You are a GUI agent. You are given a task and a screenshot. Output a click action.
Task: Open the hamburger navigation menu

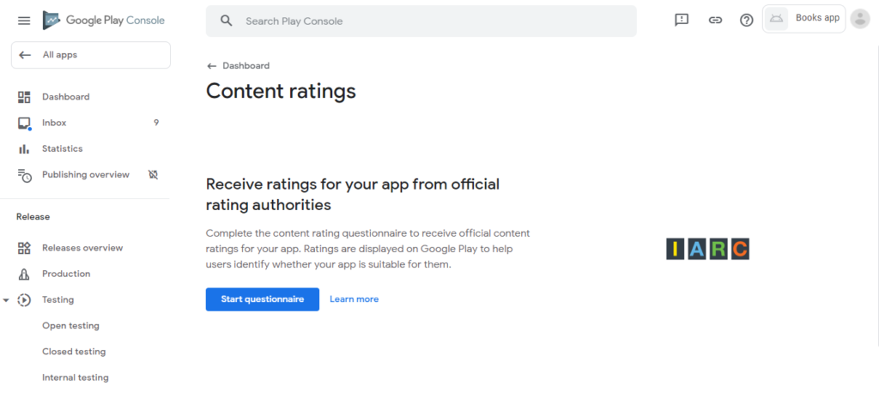(x=23, y=21)
